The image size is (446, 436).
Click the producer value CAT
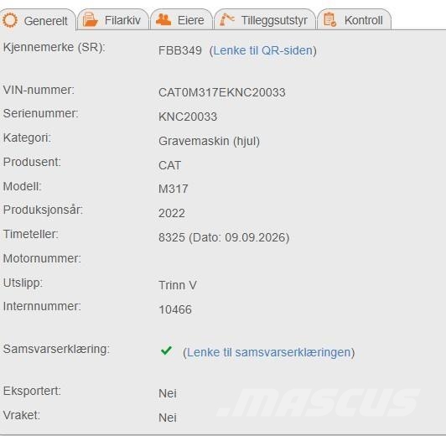(169, 165)
